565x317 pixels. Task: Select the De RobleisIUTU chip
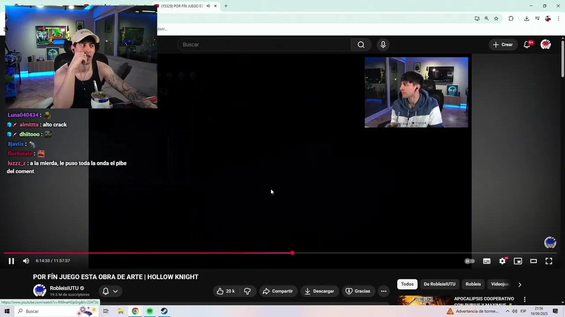coord(440,284)
